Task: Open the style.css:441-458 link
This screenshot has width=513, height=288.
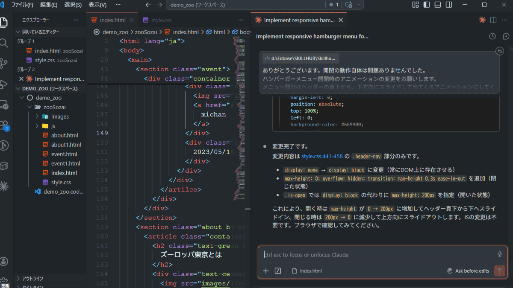Action: click(x=322, y=156)
